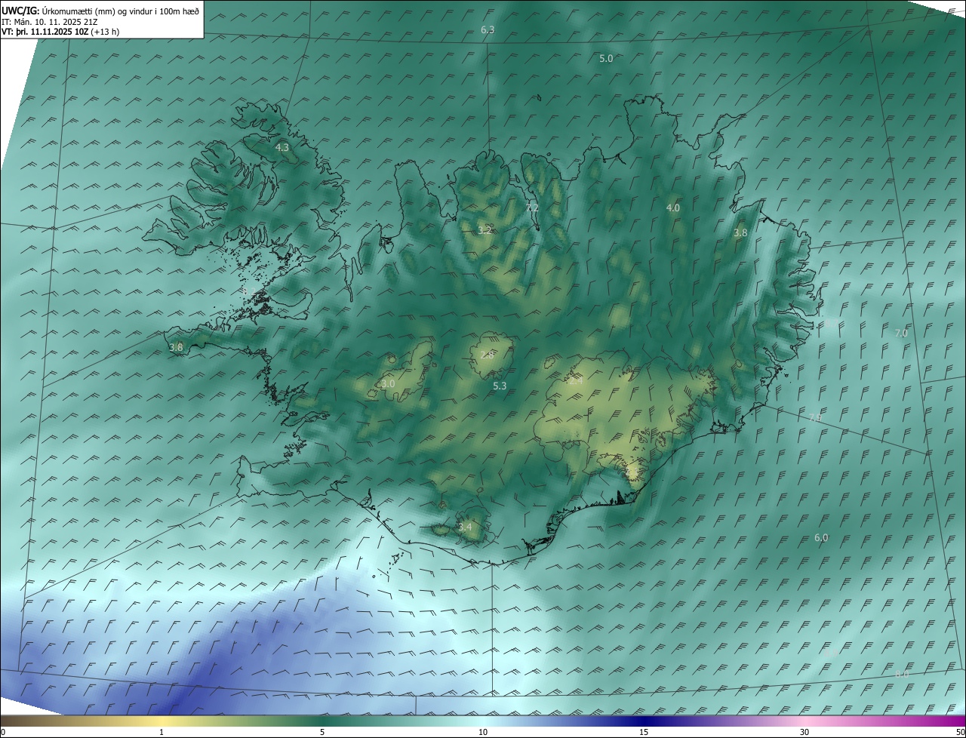This screenshot has width=966, height=738.
Task: Click the map value label '4.0'
Action: point(672,208)
